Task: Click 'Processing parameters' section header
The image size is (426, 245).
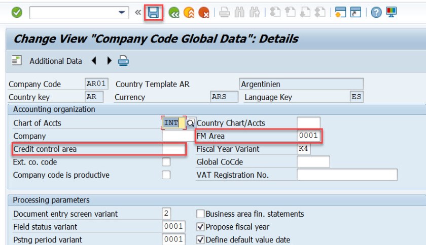Action: [x=51, y=200]
